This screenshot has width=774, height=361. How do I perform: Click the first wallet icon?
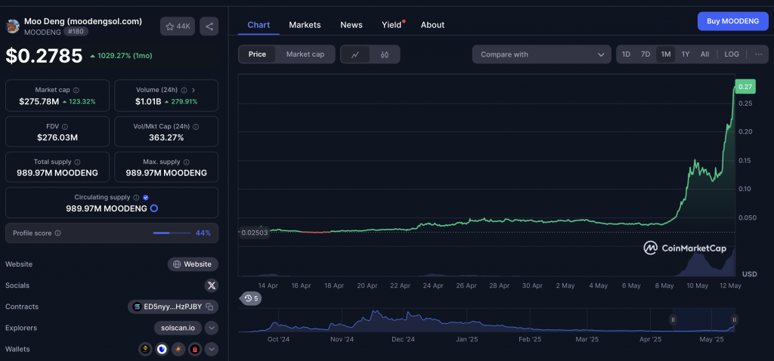pos(145,349)
